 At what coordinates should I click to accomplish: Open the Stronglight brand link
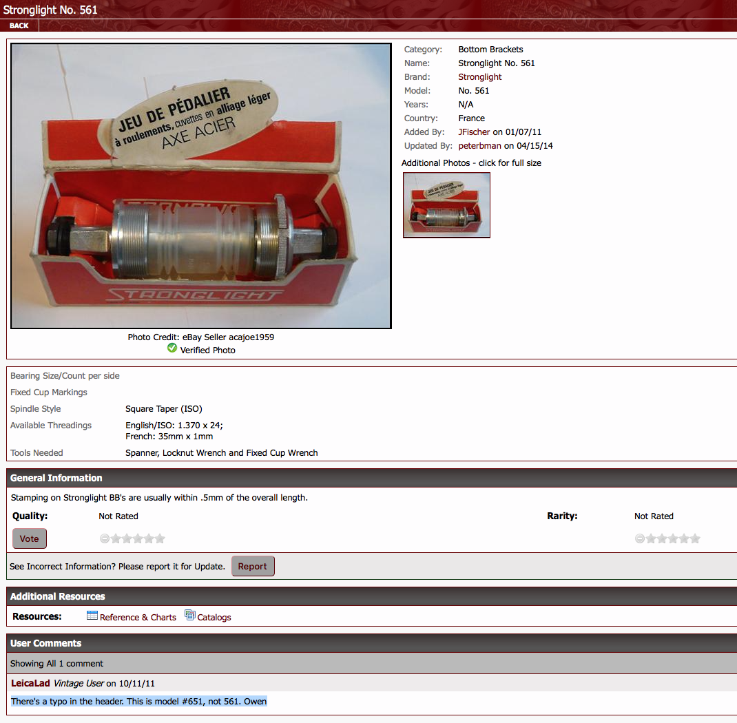(479, 76)
